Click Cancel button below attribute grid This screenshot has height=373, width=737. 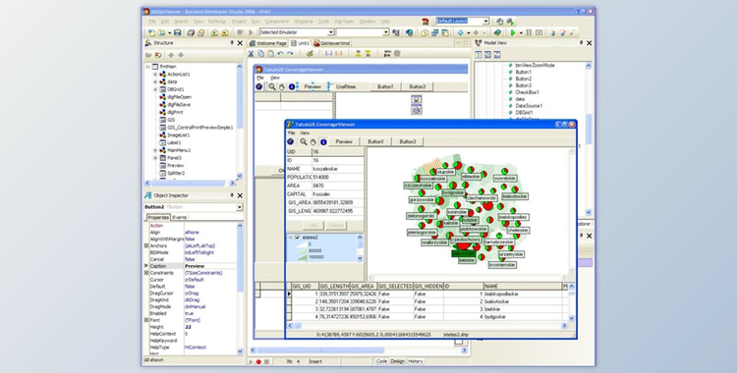tap(336, 226)
